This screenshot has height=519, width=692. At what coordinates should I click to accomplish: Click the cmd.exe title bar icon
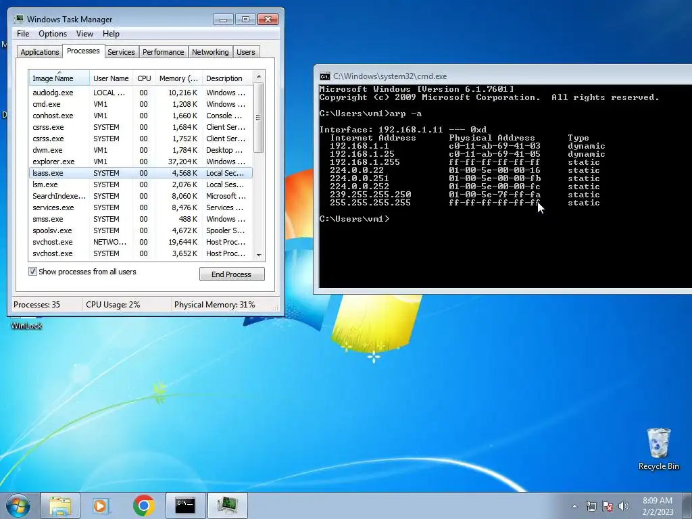pos(325,76)
